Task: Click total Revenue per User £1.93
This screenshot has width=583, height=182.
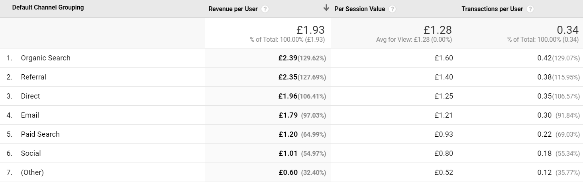Action: (x=311, y=30)
